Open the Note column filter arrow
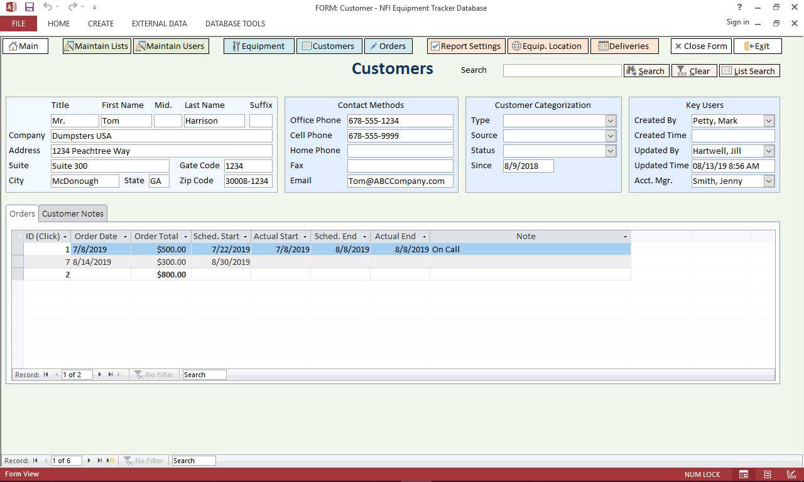The width and height of the screenshot is (804, 482). click(x=625, y=237)
